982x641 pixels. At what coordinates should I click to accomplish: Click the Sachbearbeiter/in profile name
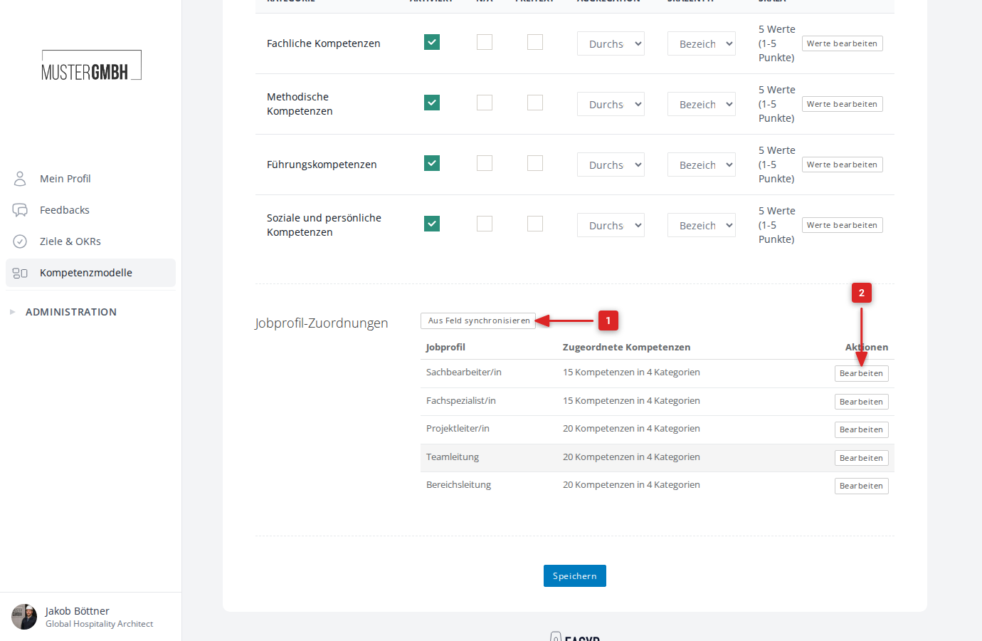click(x=464, y=372)
